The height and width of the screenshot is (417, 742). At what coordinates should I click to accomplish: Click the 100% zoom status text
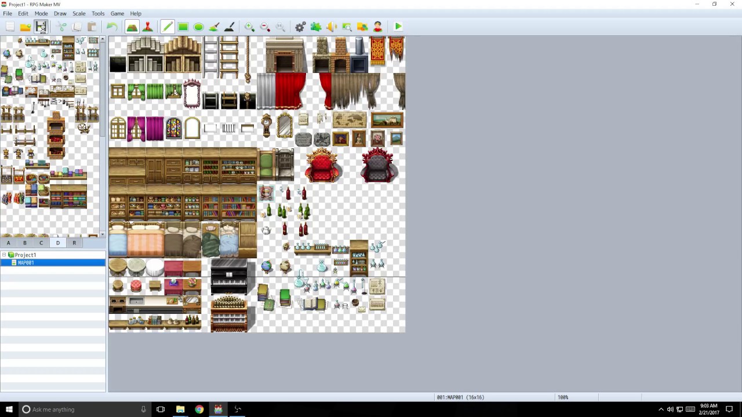tap(563, 397)
